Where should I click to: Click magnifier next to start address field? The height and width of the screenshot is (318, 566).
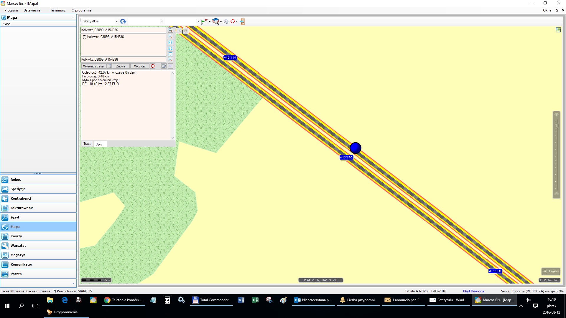click(170, 30)
